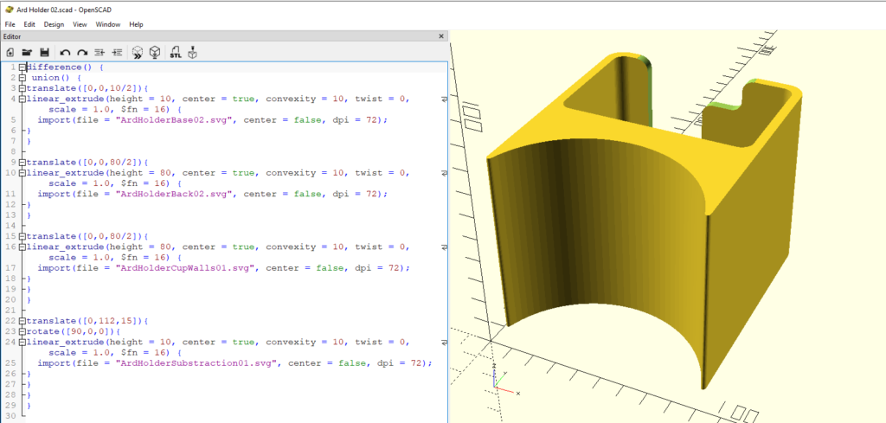Open the Window menu
886x423 pixels.
[x=107, y=24]
